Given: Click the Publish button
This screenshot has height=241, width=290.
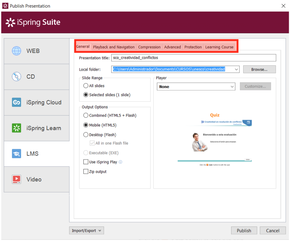Looking at the screenshot, I should [244, 231].
